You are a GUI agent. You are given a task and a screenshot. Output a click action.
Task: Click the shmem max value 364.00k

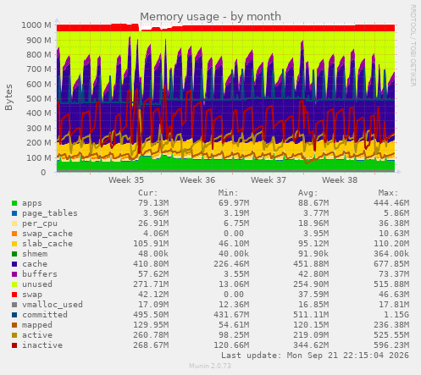(x=391, y=254)
